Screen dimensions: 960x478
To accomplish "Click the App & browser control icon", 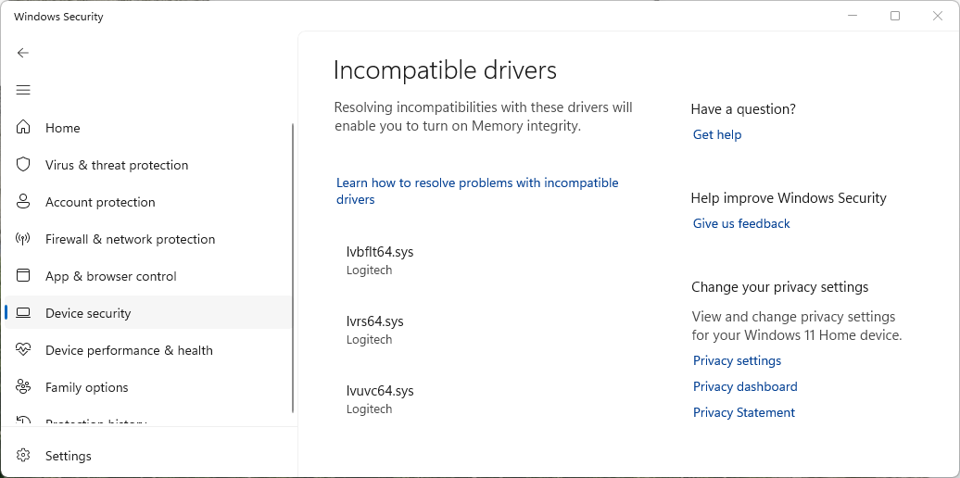I will (23, 275).
